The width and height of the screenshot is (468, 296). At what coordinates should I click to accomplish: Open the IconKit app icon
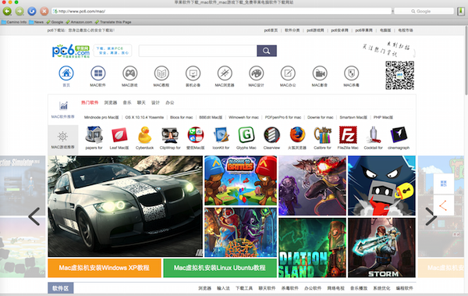click(222, 135)
